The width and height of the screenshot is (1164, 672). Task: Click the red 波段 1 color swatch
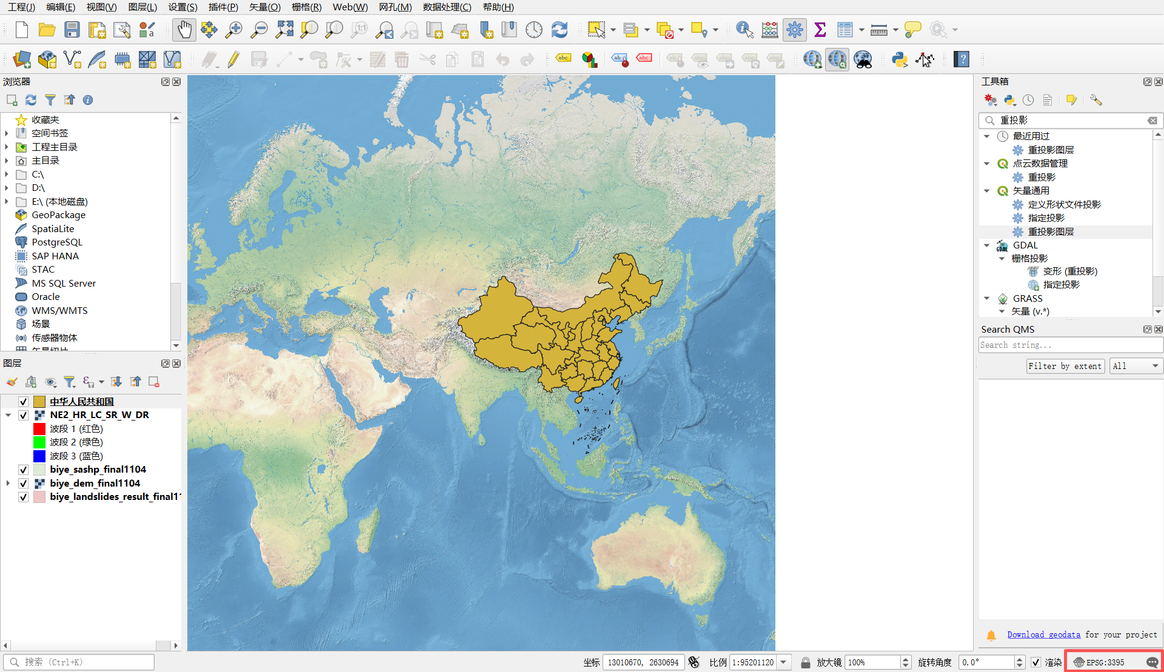[39, 429]
